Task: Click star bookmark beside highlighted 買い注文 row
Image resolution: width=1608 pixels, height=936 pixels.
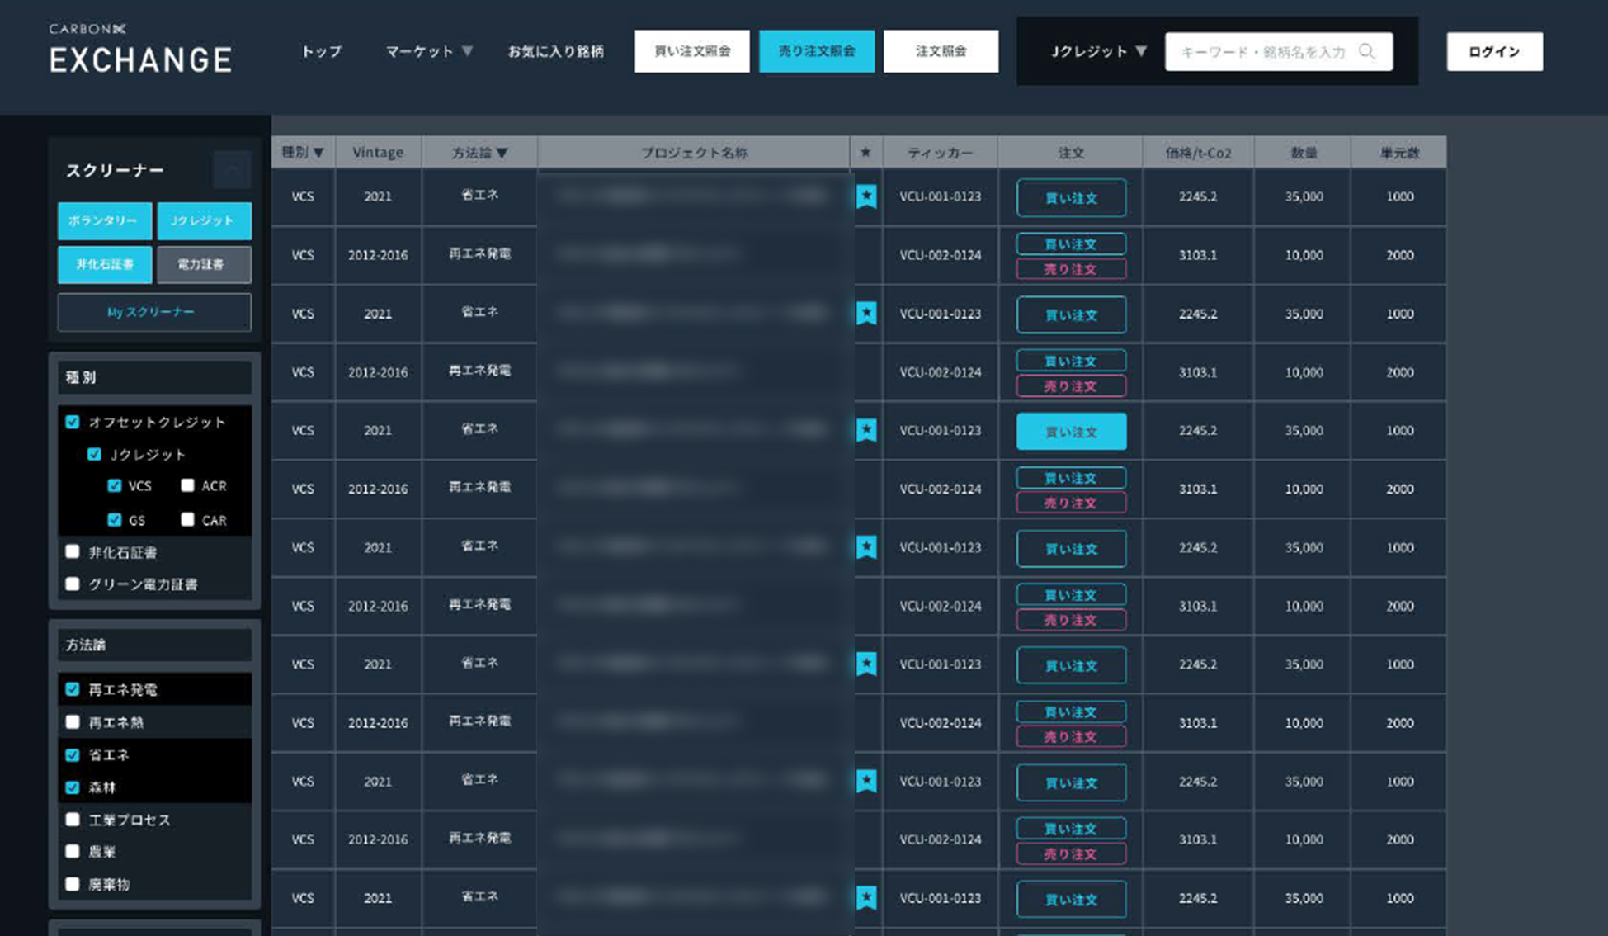Action: 865,430
